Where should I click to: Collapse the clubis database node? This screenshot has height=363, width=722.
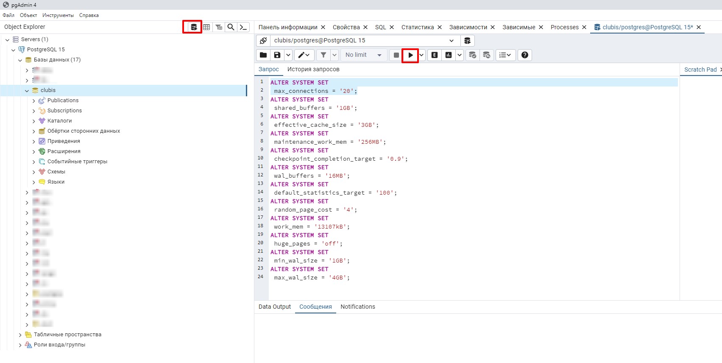click(27, 90)
